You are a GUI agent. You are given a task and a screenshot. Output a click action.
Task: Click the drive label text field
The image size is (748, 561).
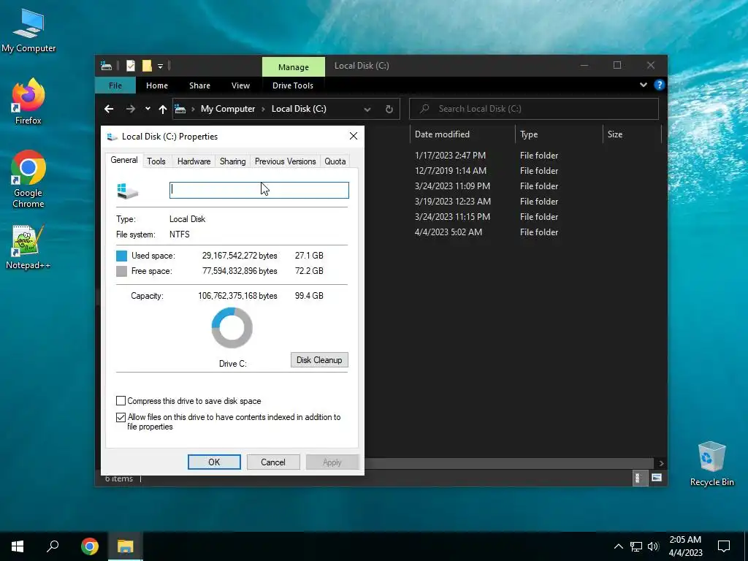(x=259, y=190)
